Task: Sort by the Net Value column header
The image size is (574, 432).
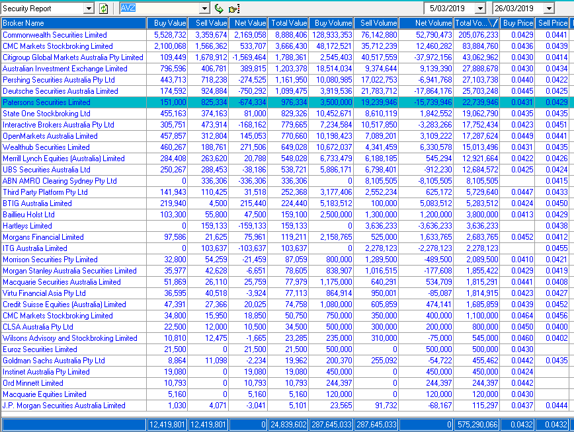Action: point(248,23)
